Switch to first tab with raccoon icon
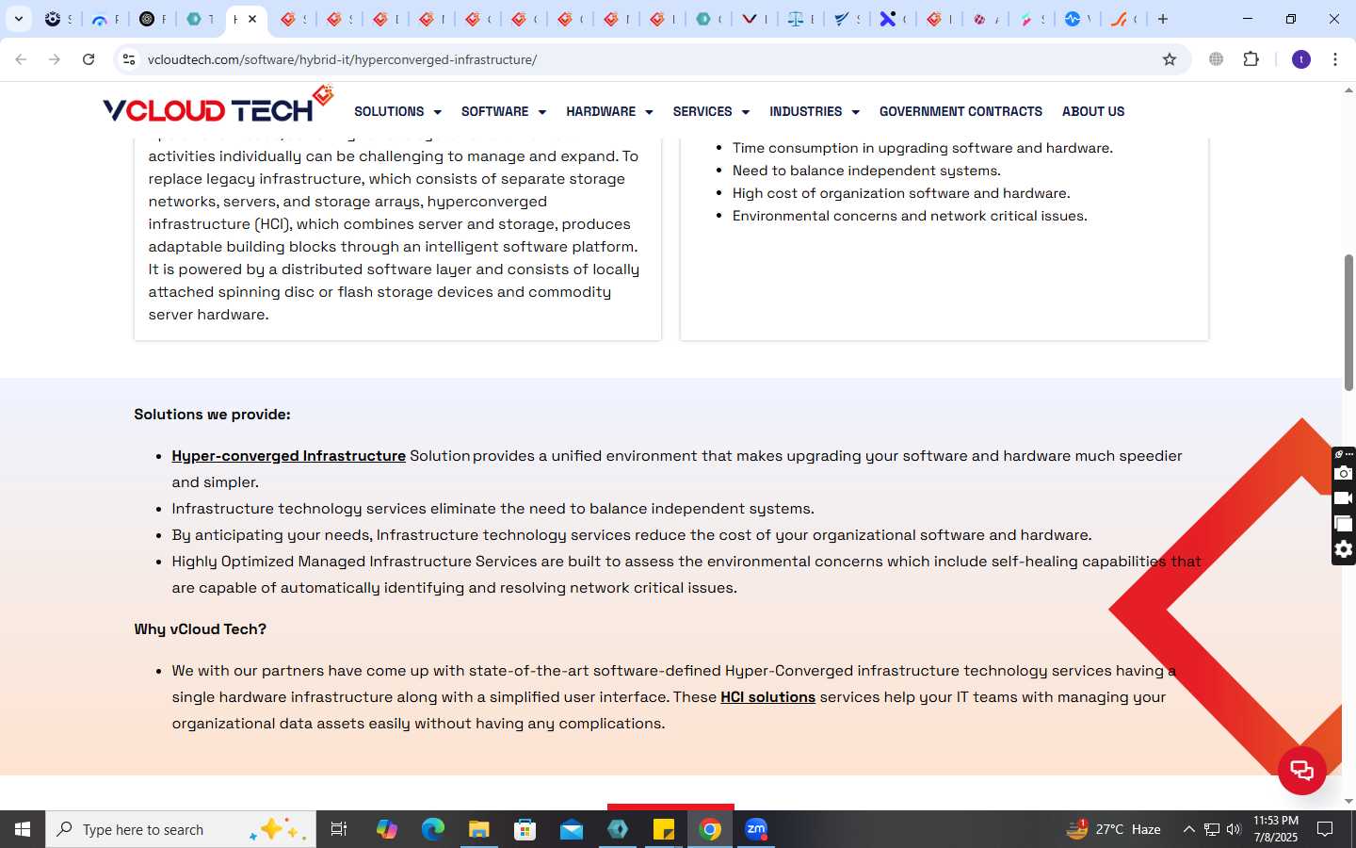The width and height of the screenshot is (1356, 848). click(x=54, y=19)
